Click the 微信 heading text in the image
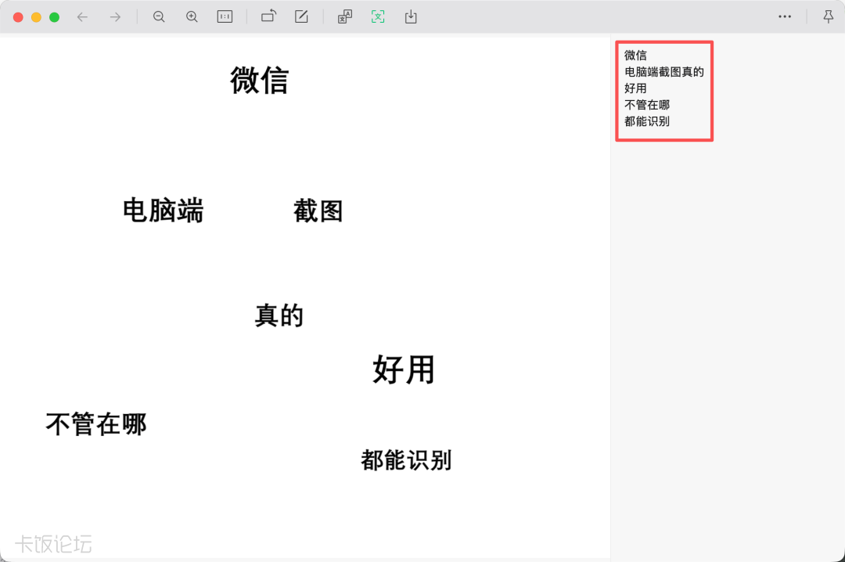The height and width of the screenshot is (562, 845). (x=259, y=81)
